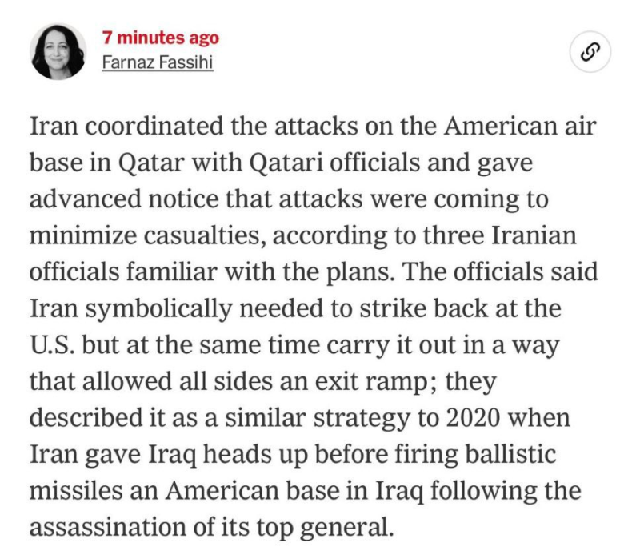Click the "7 minutes ago" timestamp
This screenshot has height=559, width=640.
pos(160,38)
